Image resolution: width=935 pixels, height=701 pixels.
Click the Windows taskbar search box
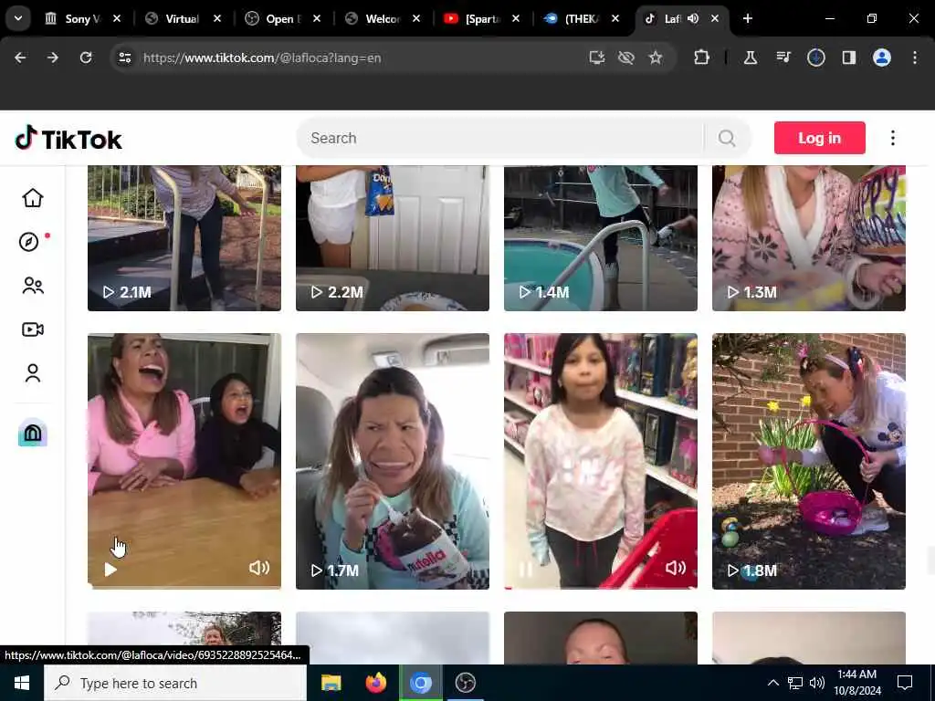click(x=175, y=683)
